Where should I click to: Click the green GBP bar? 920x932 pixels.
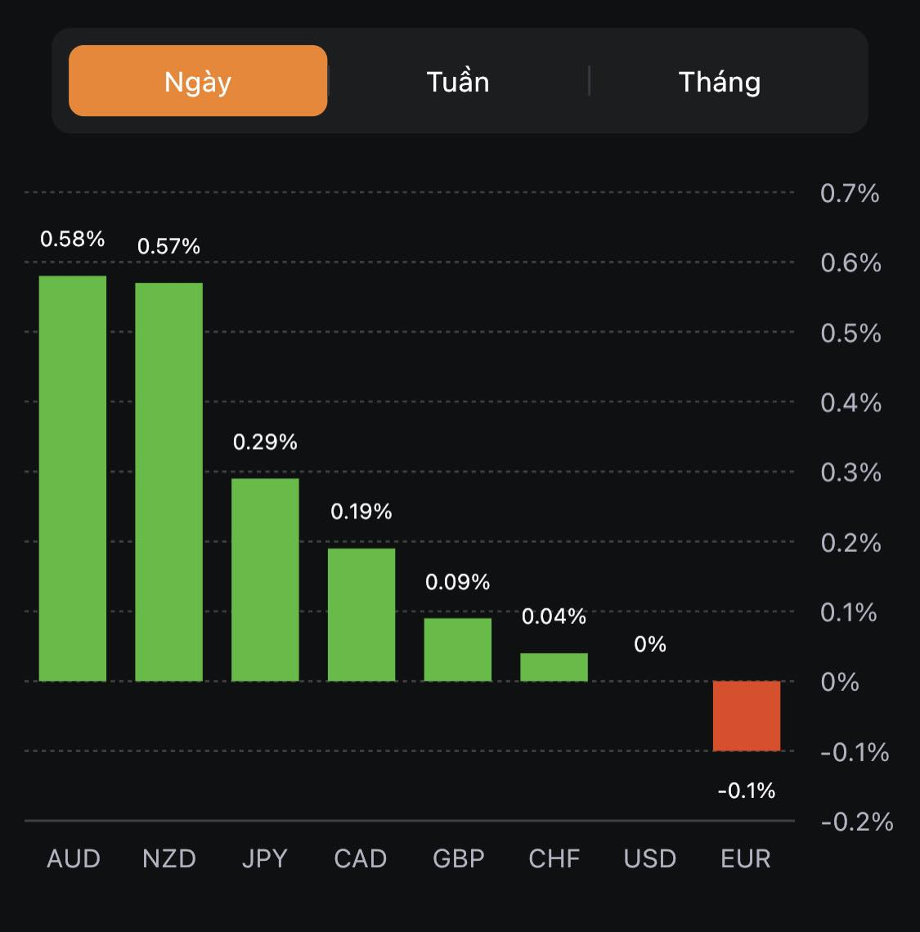pyautogui.click(x=458, y=649)
